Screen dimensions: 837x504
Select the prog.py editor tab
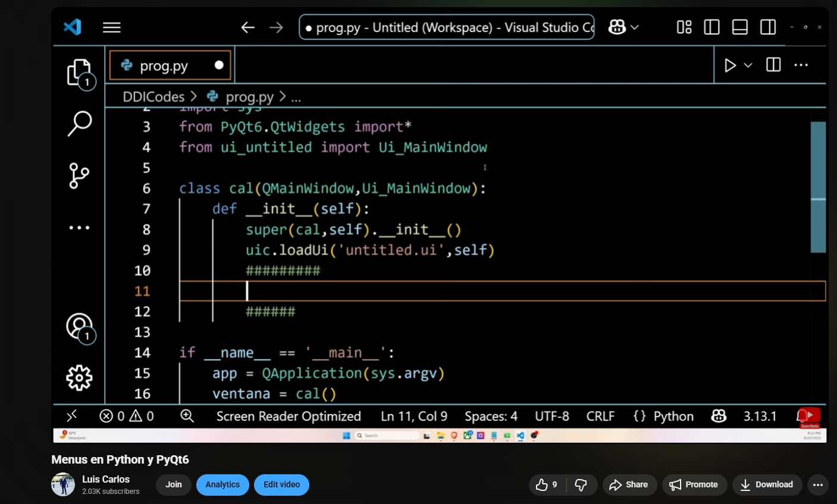click(164, 66)
